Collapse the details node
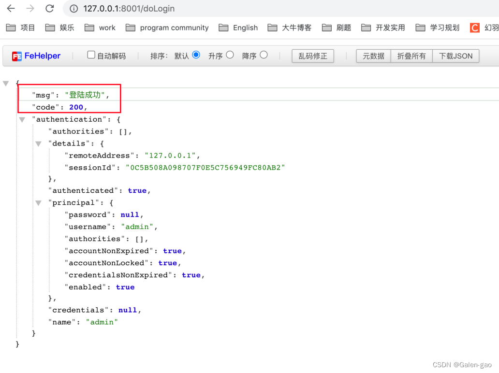 (38, 143)
